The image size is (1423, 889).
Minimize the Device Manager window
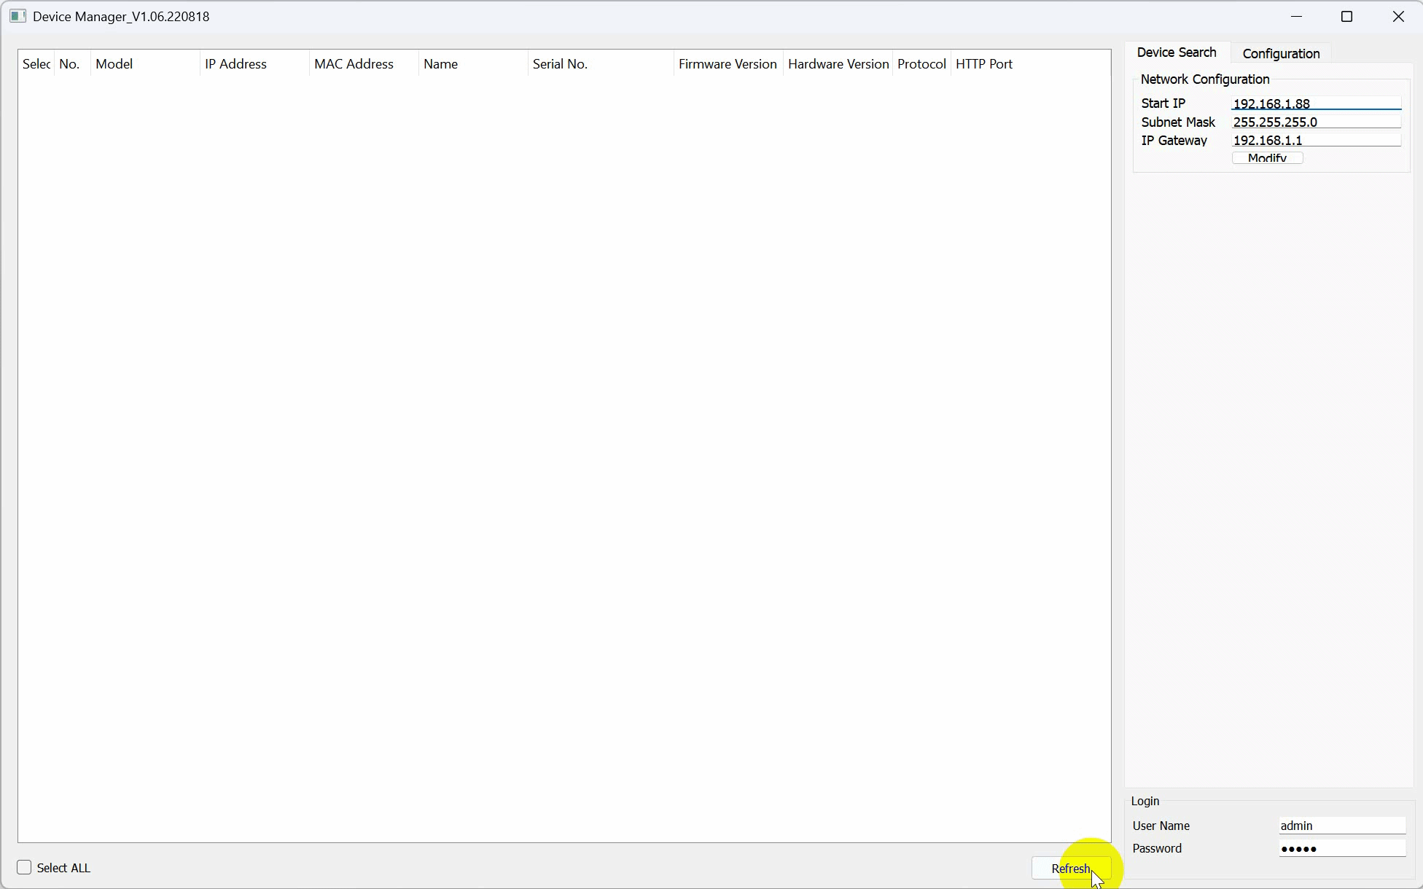[1296, 16]
